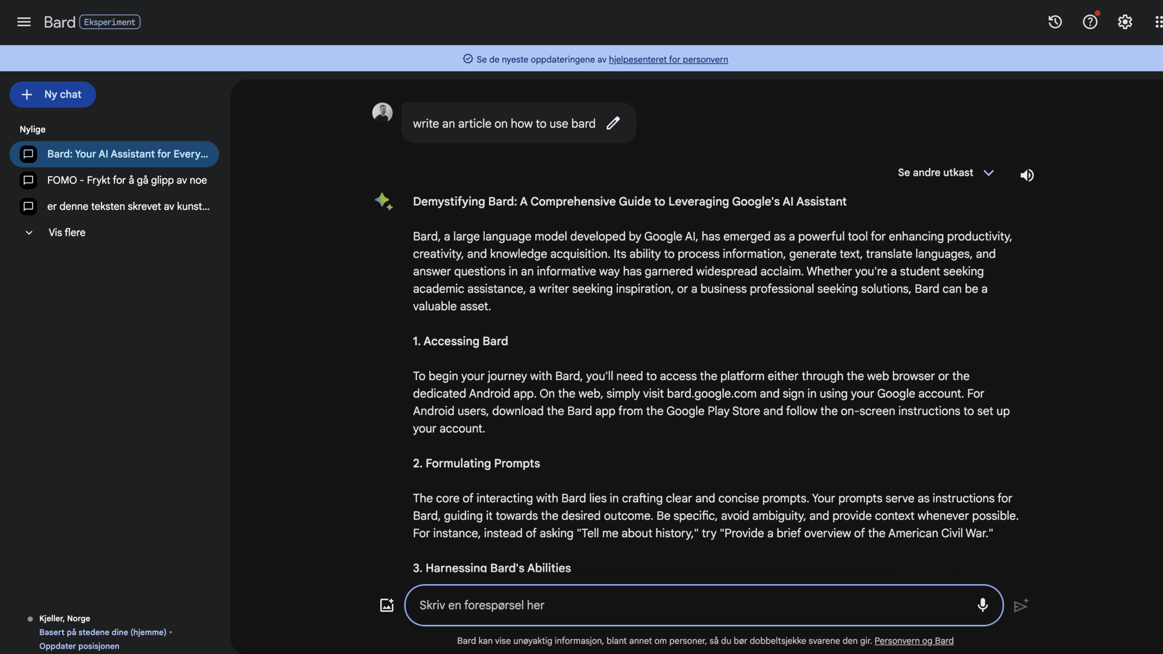Image resolution: width=1163 pixels, height=654 pixels.
Task: Upload an image using image icon
Action: pos(387,605)
